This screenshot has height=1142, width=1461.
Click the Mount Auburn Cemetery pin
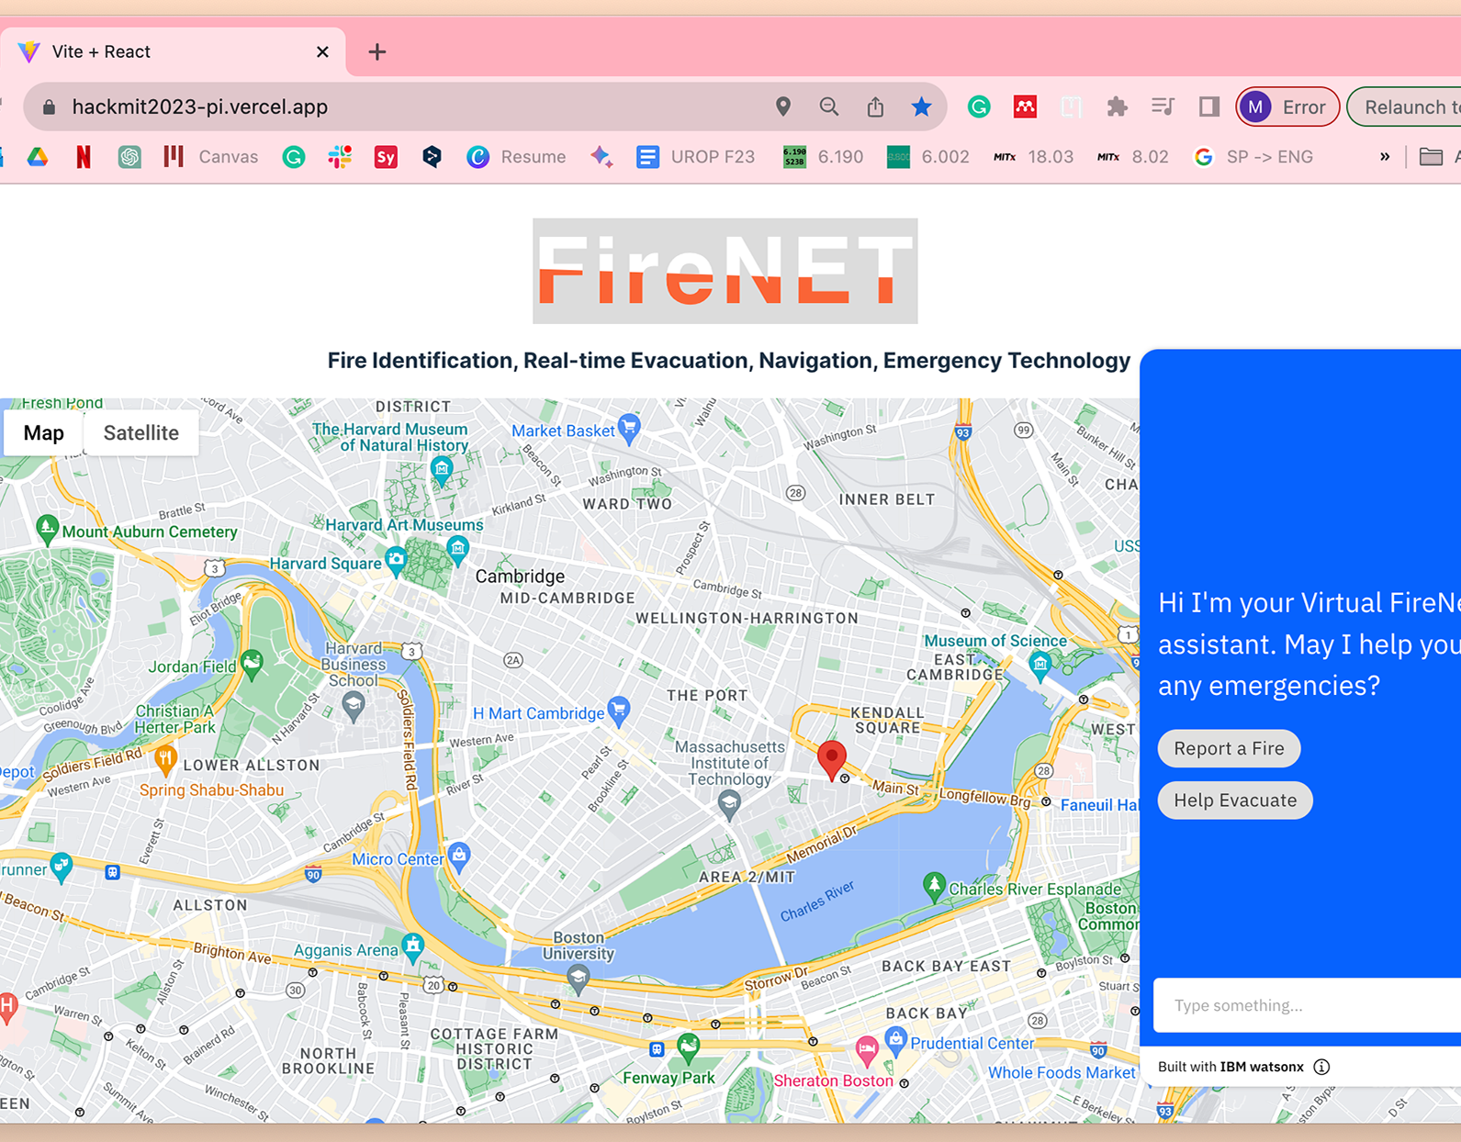tap(47, 530)
